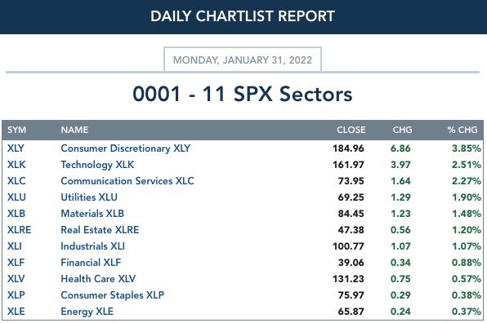Click the XLRE symbol link

pos(20,230)
